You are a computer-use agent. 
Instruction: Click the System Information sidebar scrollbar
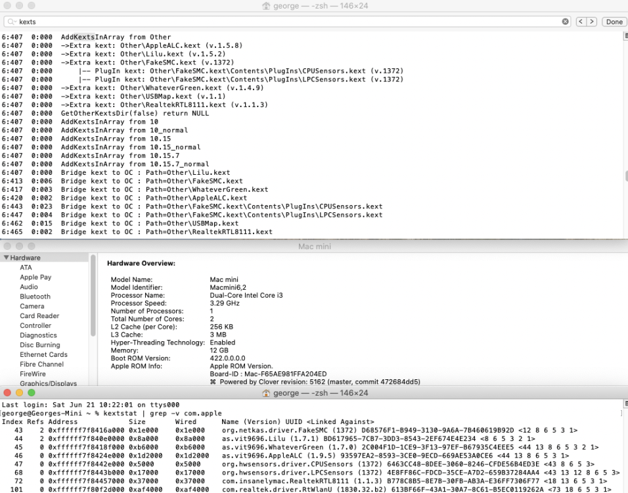pos(93,295)
